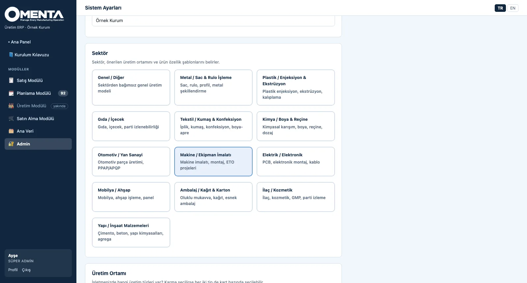Open Planlama Modülü menu item

click(x=38, y=93)
